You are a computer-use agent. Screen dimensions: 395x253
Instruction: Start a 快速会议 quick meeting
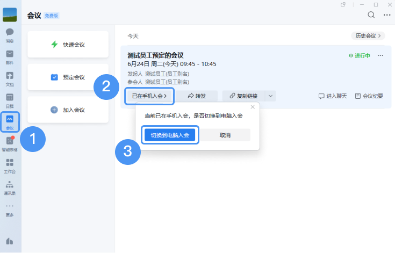(68, 45)
